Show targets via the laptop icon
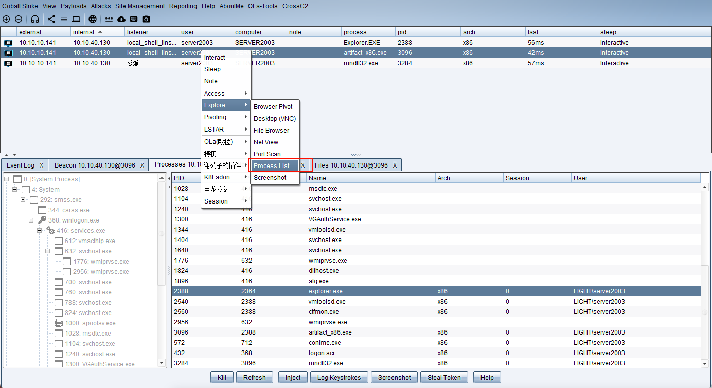The image size is (712, 388). [x=76, y=19]
